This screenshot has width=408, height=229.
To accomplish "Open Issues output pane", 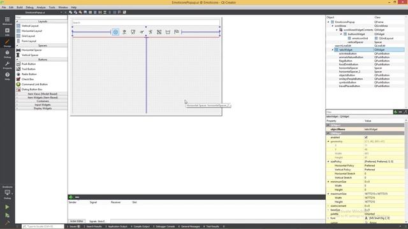I will coord(75,226).
